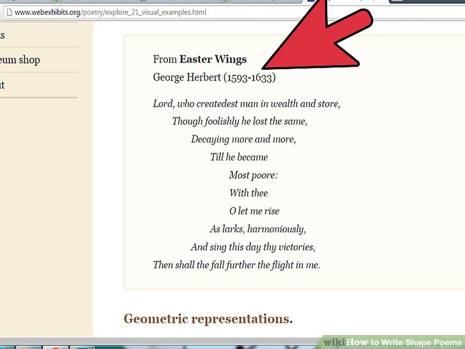This screenshot has width=465, height=349.
Task: Click the text "George Herbert (1593-1633)"
Action: (x=214, y=77)
